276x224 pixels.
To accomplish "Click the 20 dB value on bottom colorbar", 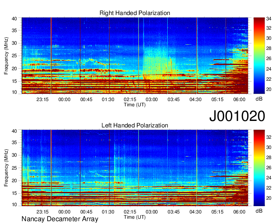I will tap(269, 198).
